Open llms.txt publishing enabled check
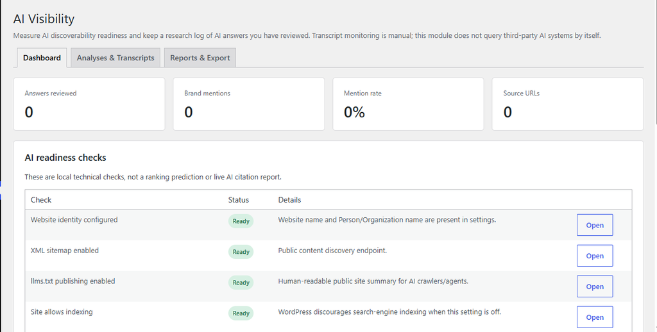 (x=595, y=286)
